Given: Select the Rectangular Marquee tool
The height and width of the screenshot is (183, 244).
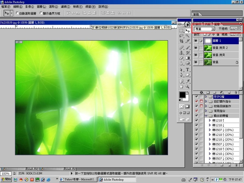Looking at the screenshot, I should pos(181,30).
